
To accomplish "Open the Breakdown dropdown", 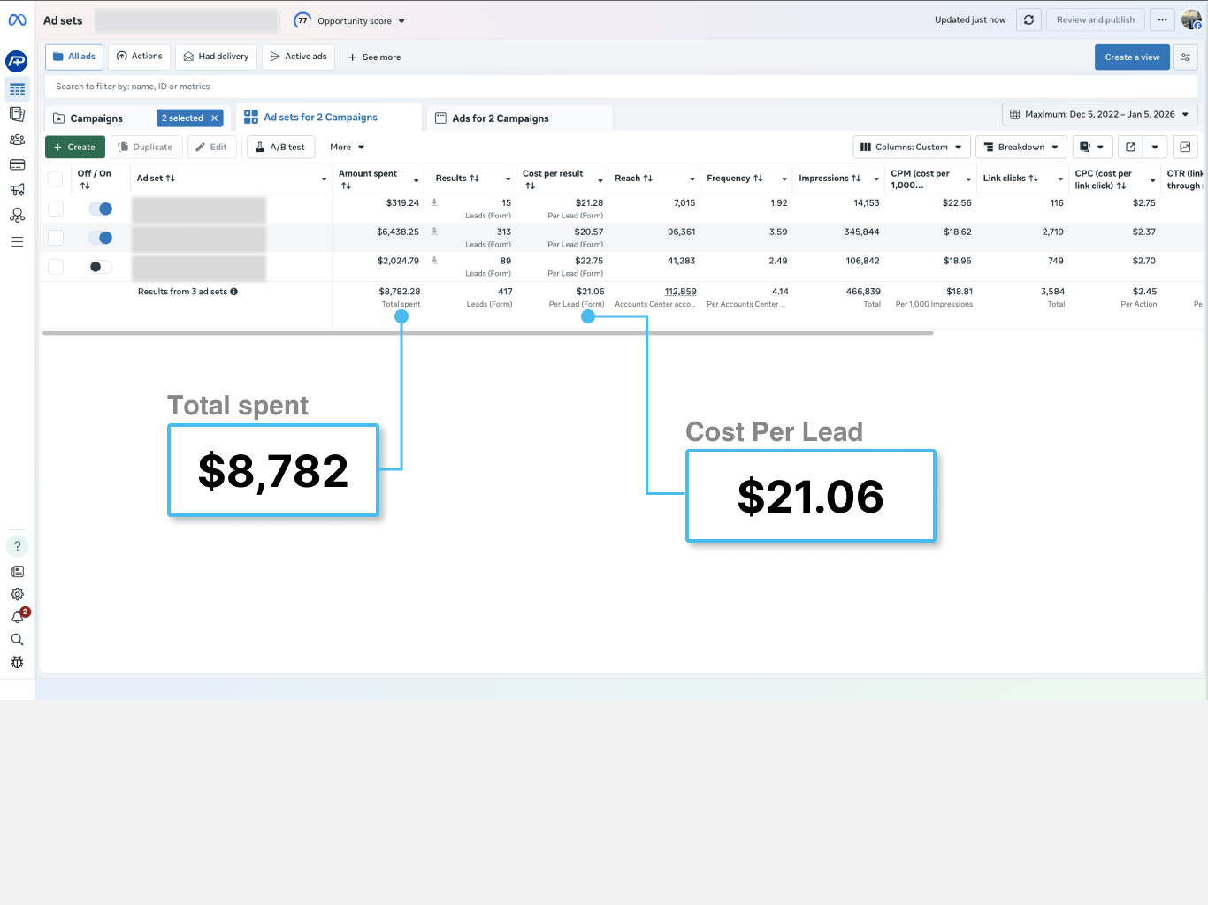I will [1021, 148].
